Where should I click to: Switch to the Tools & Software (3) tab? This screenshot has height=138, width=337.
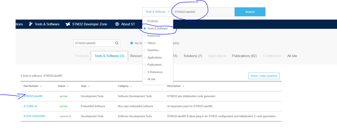coord(109,56)
